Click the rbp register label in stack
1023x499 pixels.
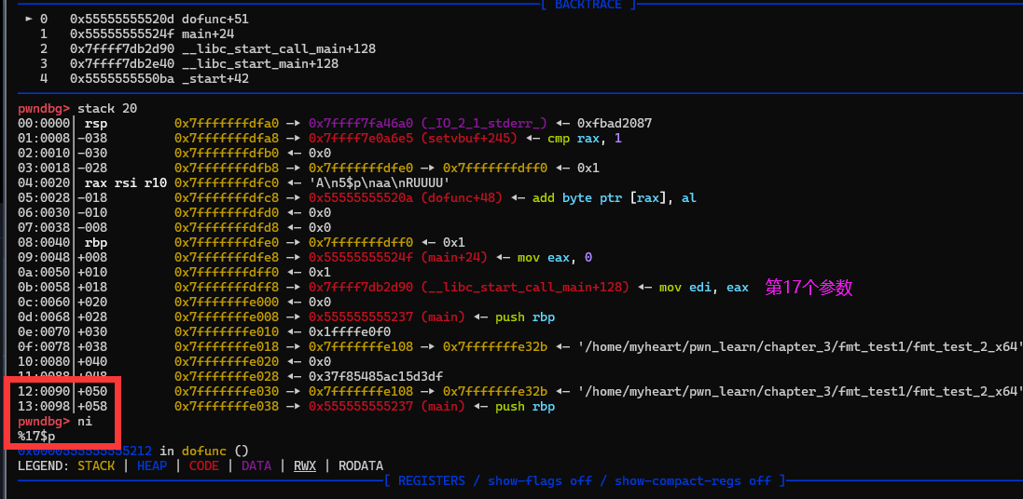96,242
